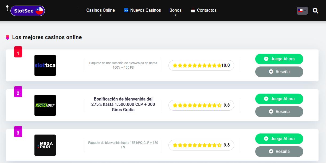Click JugaBet's 275% welcome bonus text
Screen dimensions: 326x163
pos(123,104)
